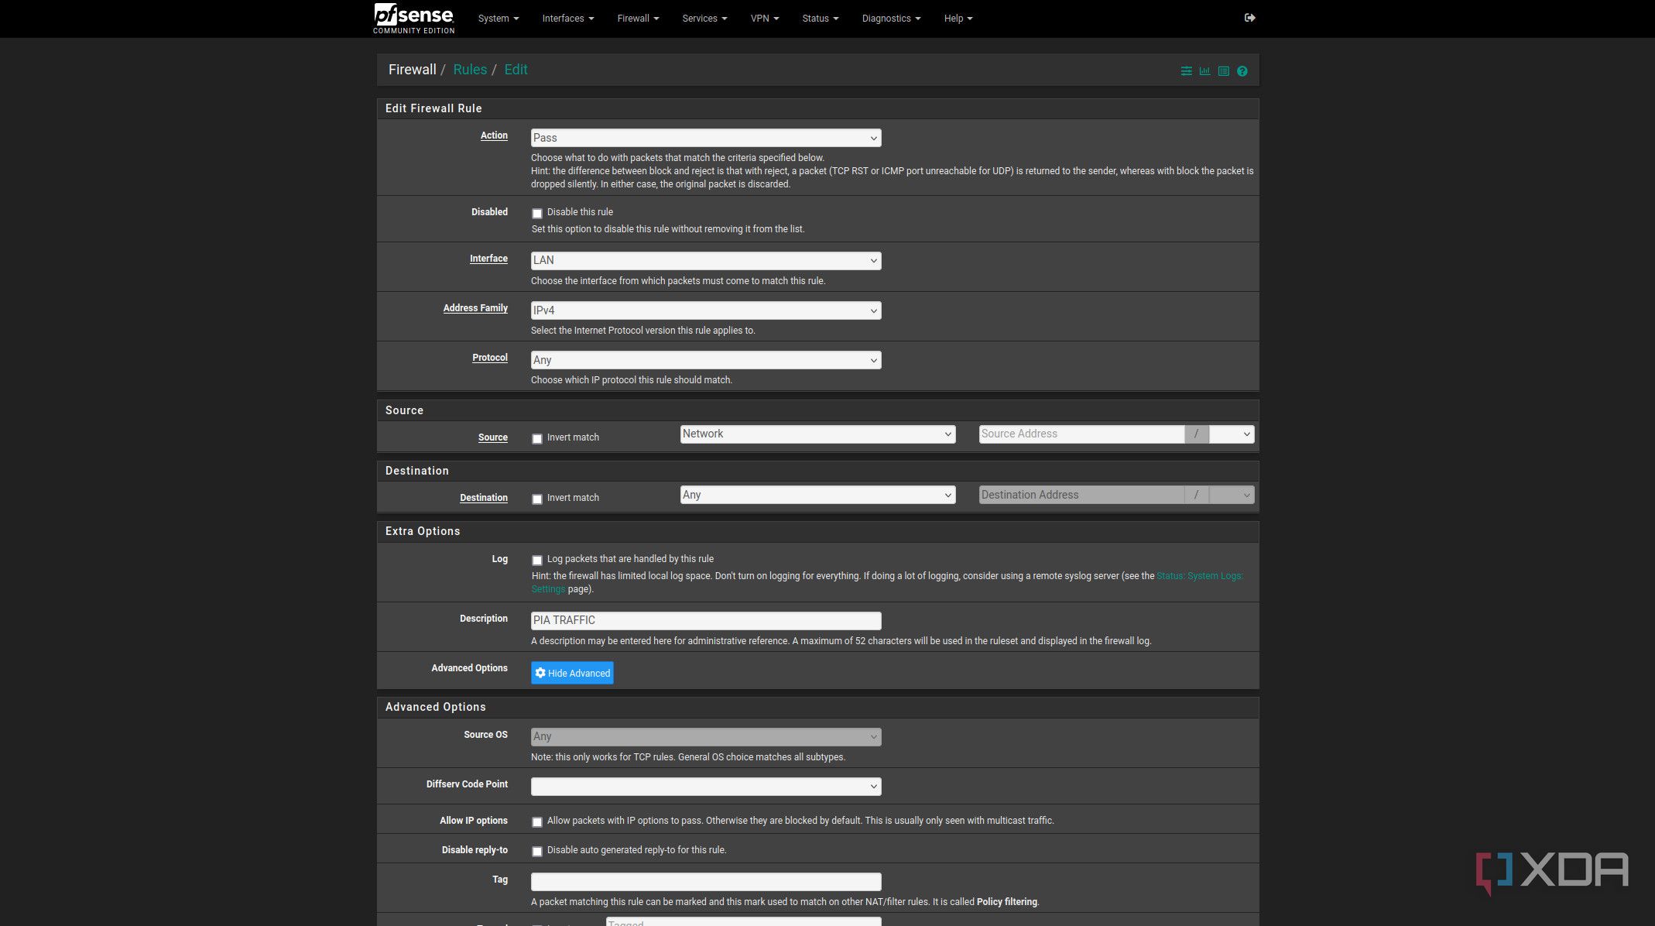Click the Hide Advanced button
This screenshot has width=1655, height=926.
572,673
